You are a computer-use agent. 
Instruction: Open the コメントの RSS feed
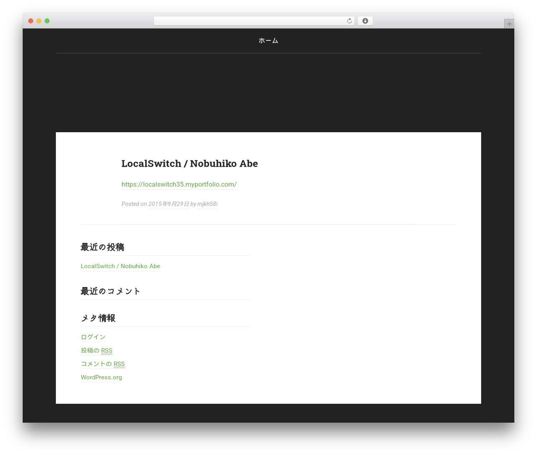(x=103, y=364)
